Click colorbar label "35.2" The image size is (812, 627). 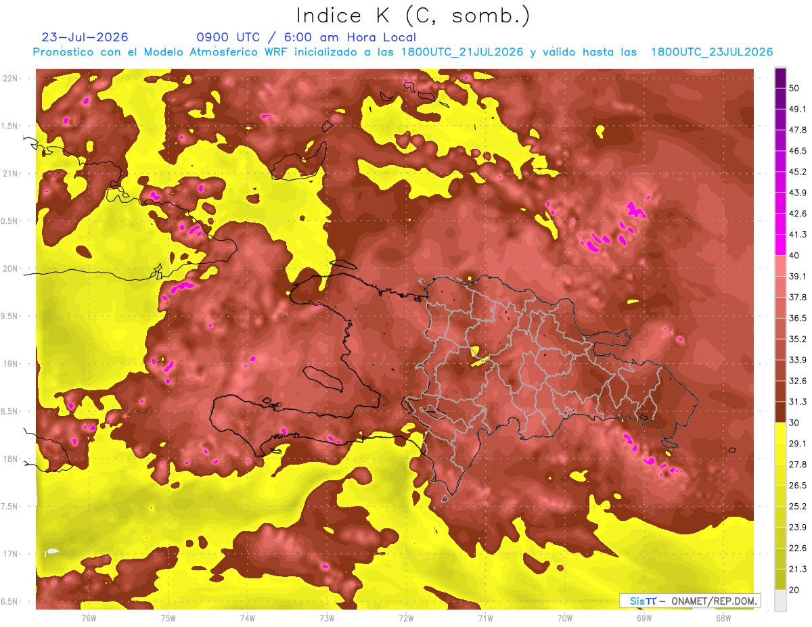tap(798, 339)
